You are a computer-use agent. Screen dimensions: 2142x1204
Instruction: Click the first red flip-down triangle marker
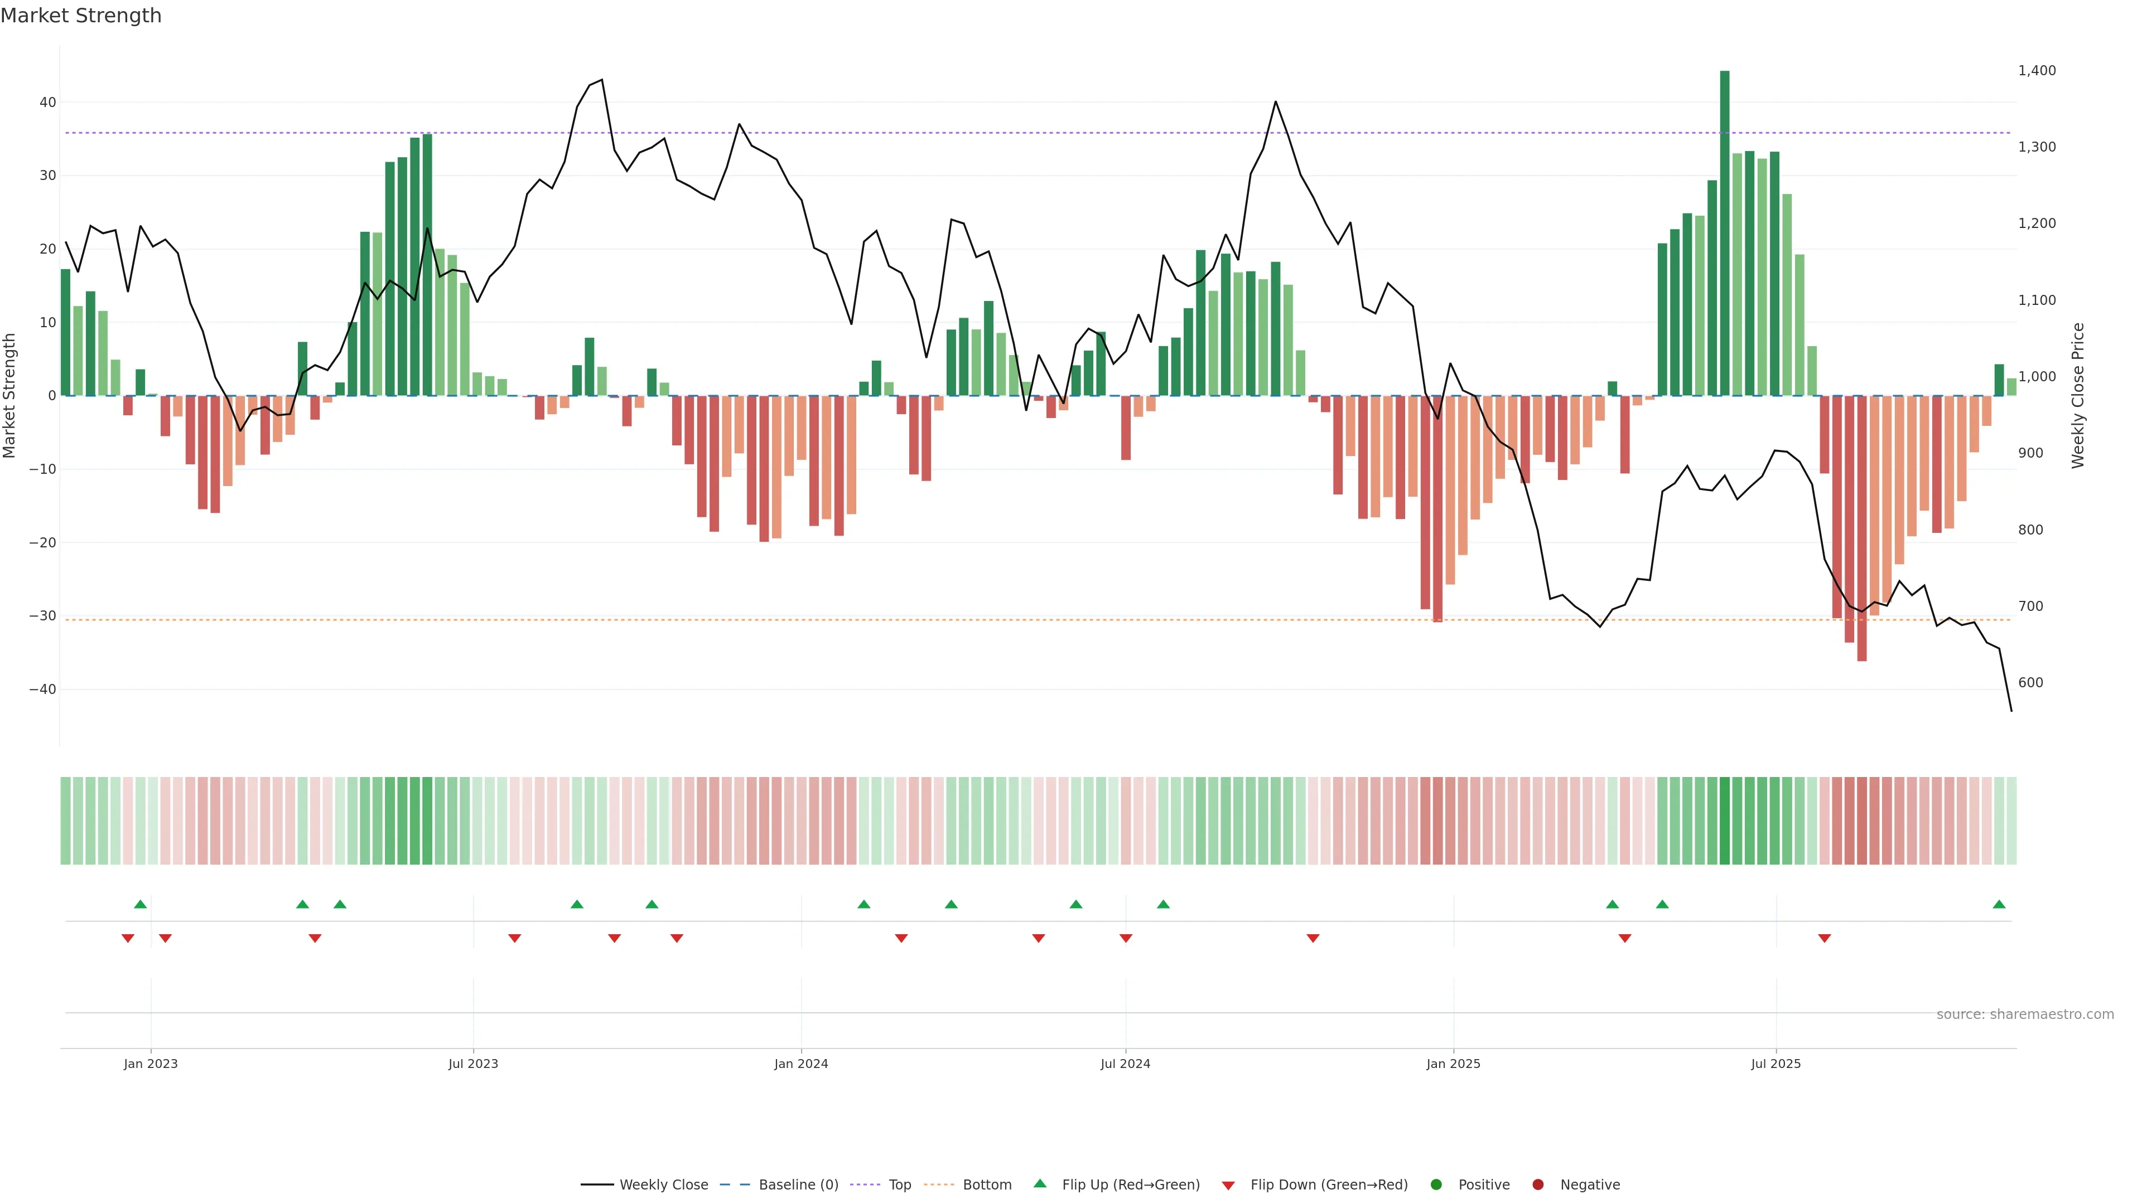[128, 938]
